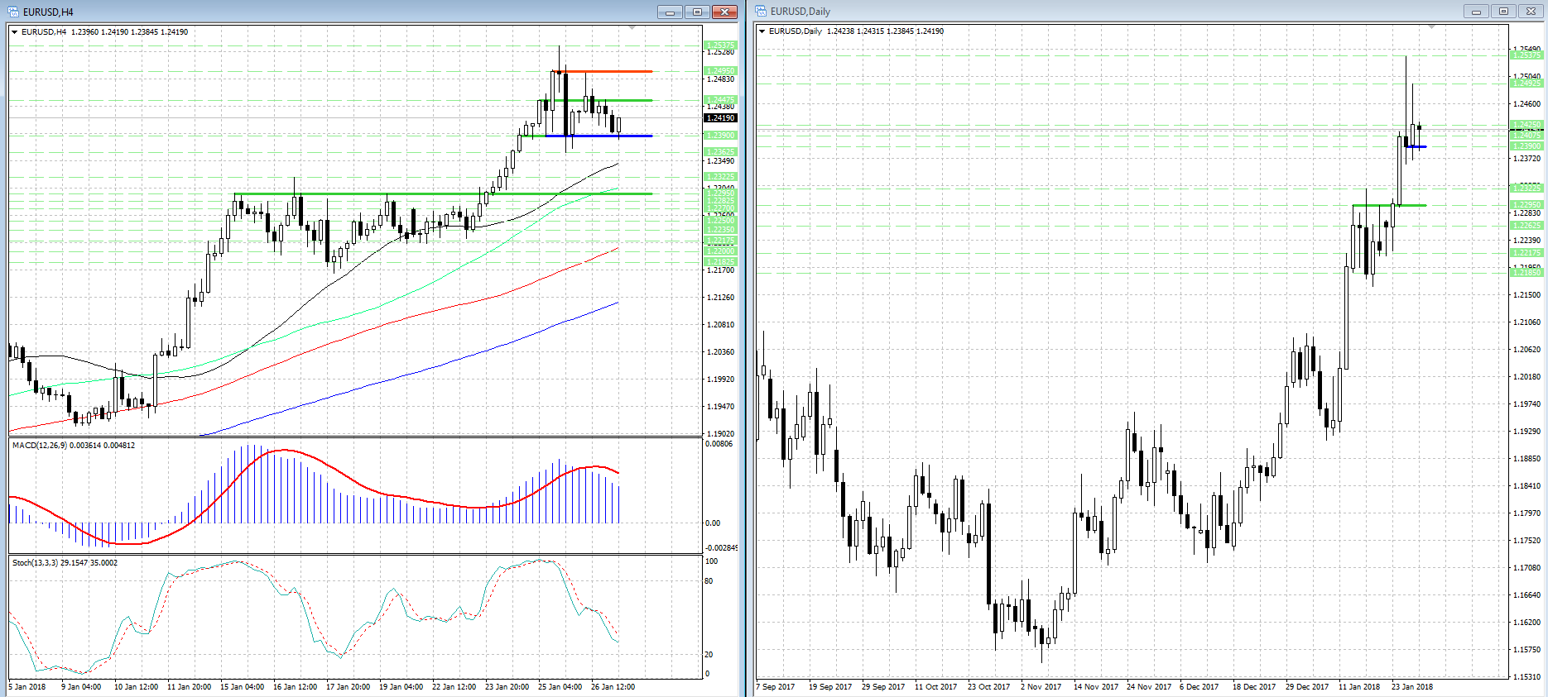
Task: Close the EURUSD,Daily chart window
Action: 1531,11
